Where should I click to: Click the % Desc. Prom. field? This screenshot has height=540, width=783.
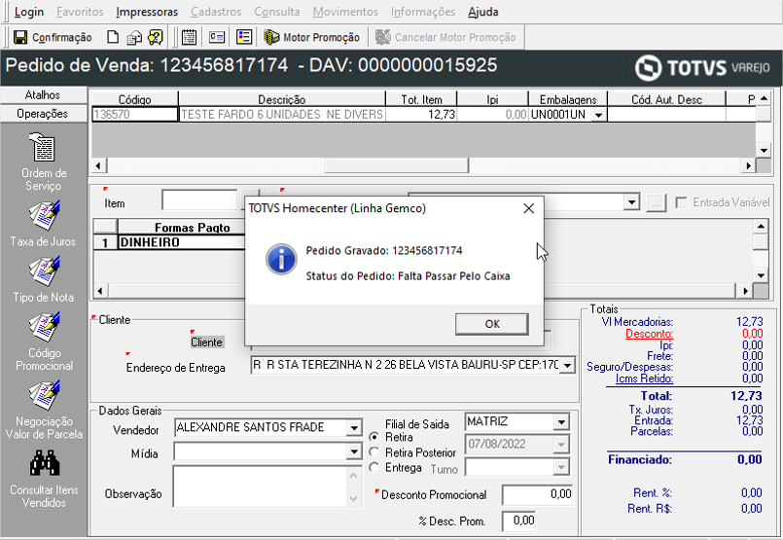(x=519, y=521)
